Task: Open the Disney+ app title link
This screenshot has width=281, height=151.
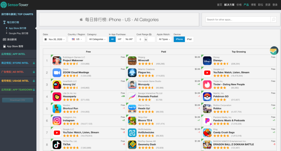Action: (218, 60)
